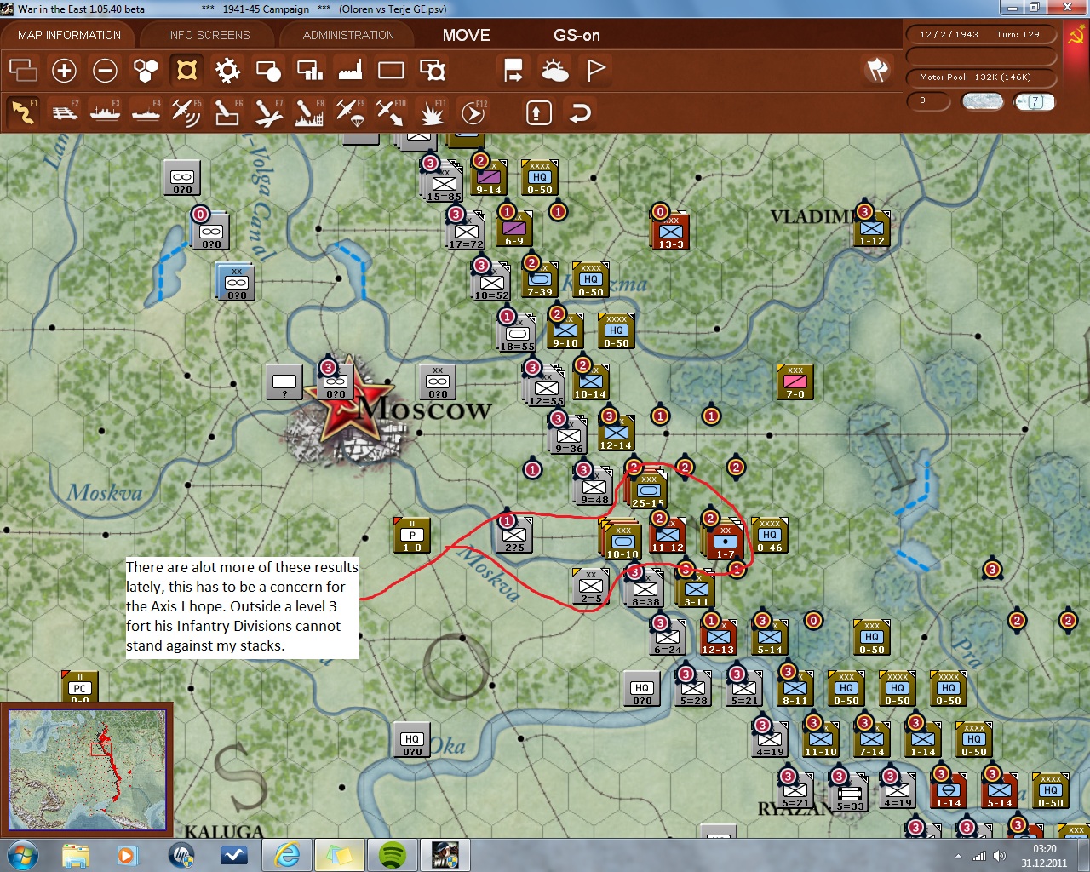This screenshot has height=872, width=1090.
Task: Select the F1 Move mode icon
Action: (x=23, y=112)
